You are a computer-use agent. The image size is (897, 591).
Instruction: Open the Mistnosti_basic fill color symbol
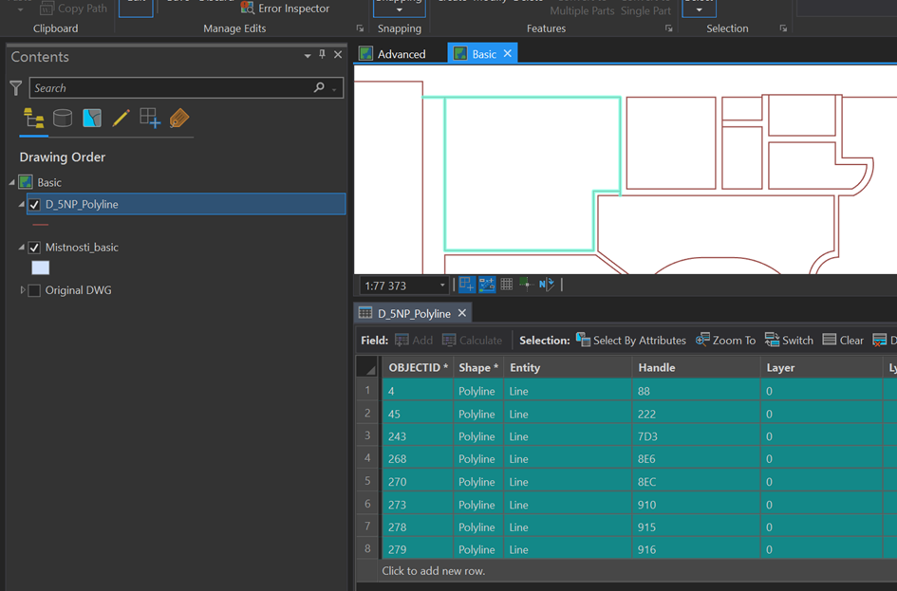pos(40,268)
